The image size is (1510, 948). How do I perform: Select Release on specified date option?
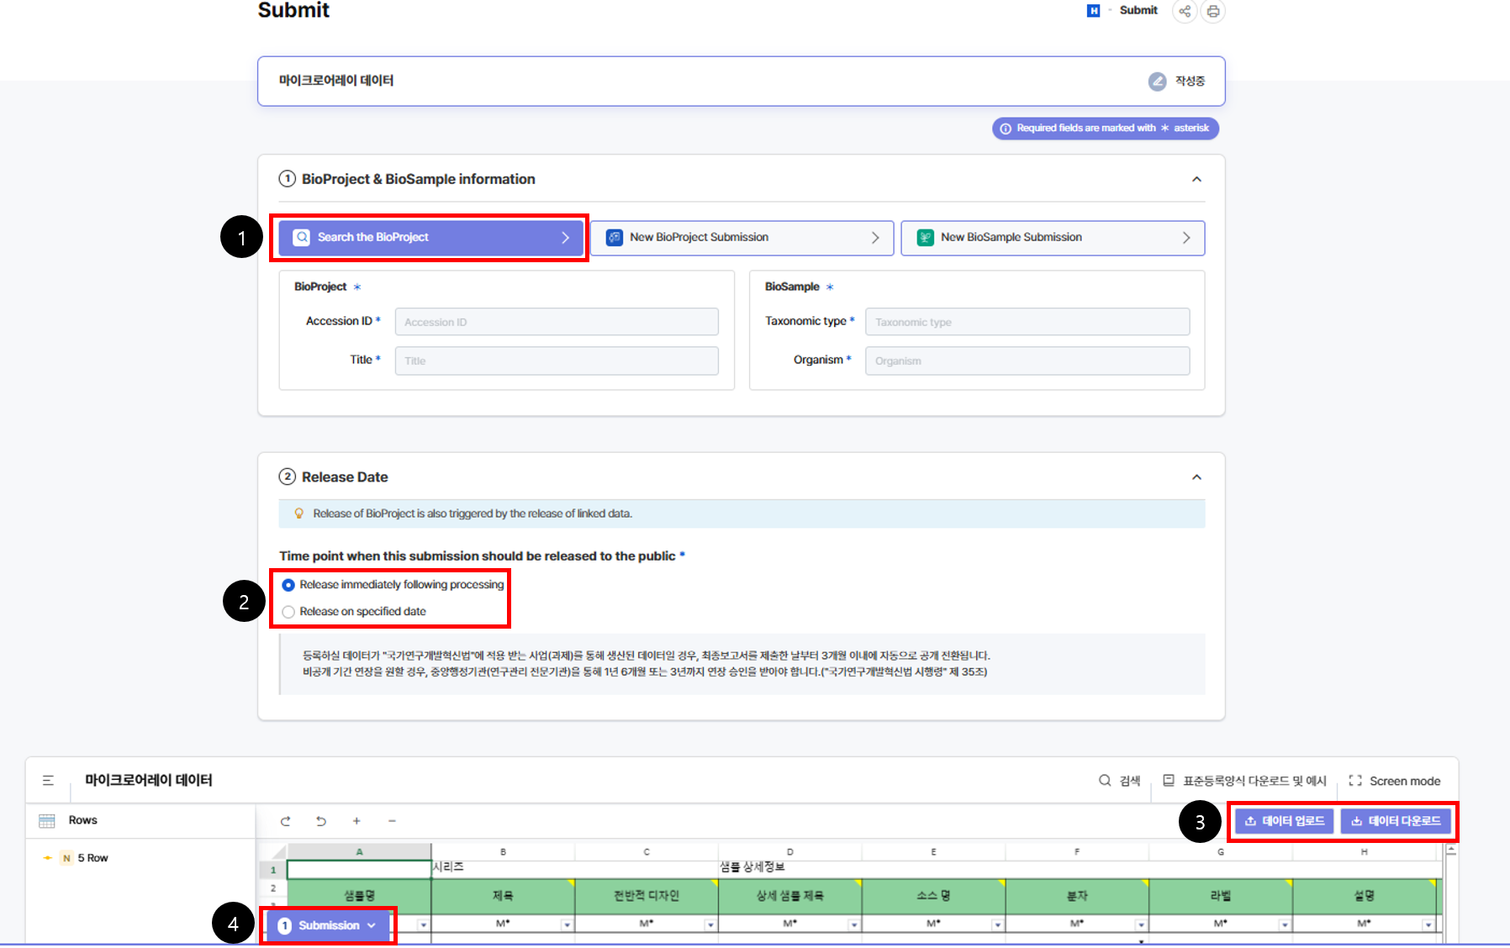(x=288, y=612)
